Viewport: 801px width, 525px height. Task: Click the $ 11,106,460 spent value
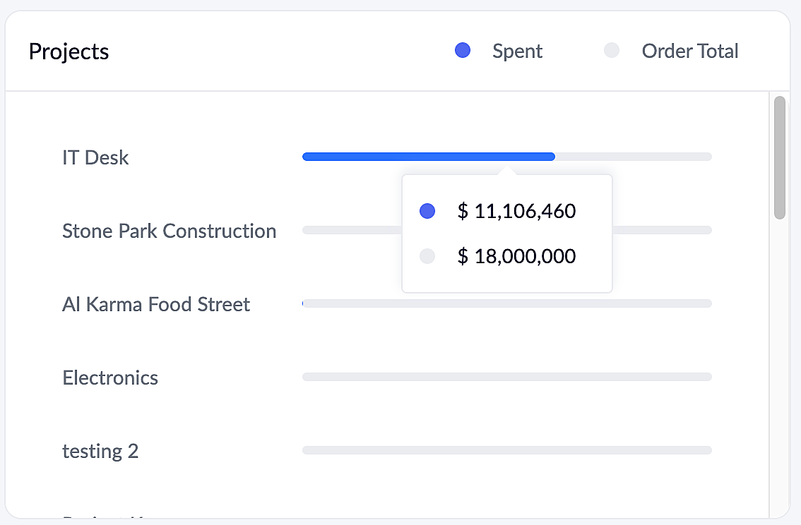click(516, 211)
